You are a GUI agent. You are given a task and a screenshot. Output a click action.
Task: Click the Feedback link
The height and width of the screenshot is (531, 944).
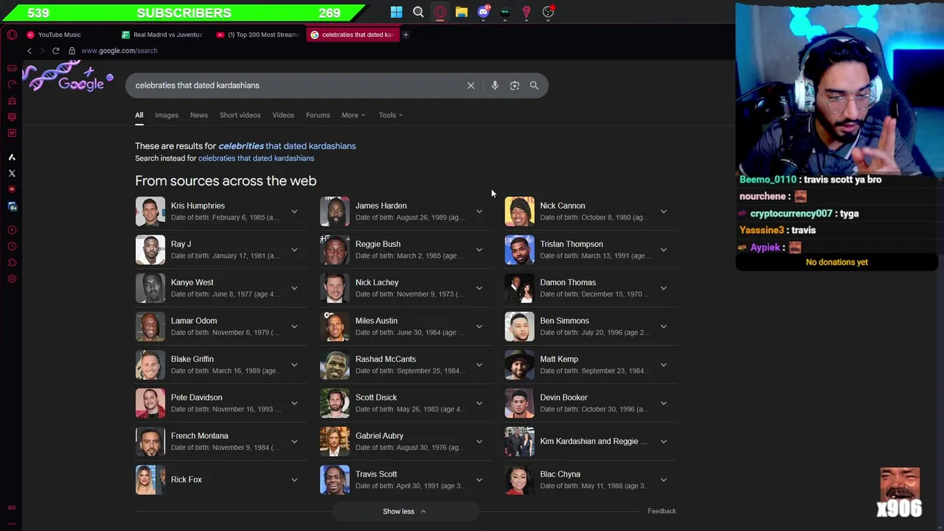tap(662, 511)
